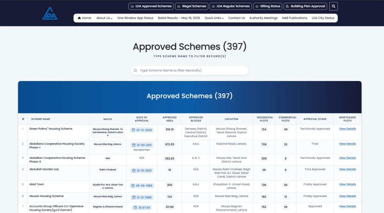
Task: Expand the About Us dropdown menu
Action: tap(104, 18)
